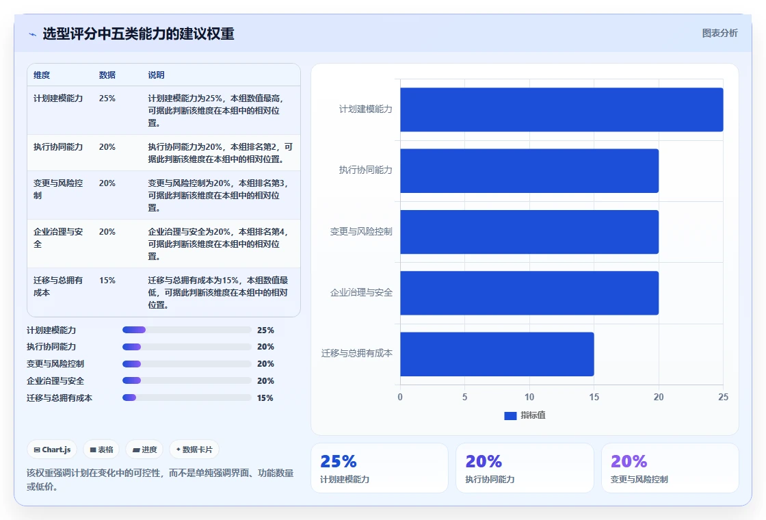Select the 表格 tag chip
Screen dimensions: 766x520
coord(101,450)
